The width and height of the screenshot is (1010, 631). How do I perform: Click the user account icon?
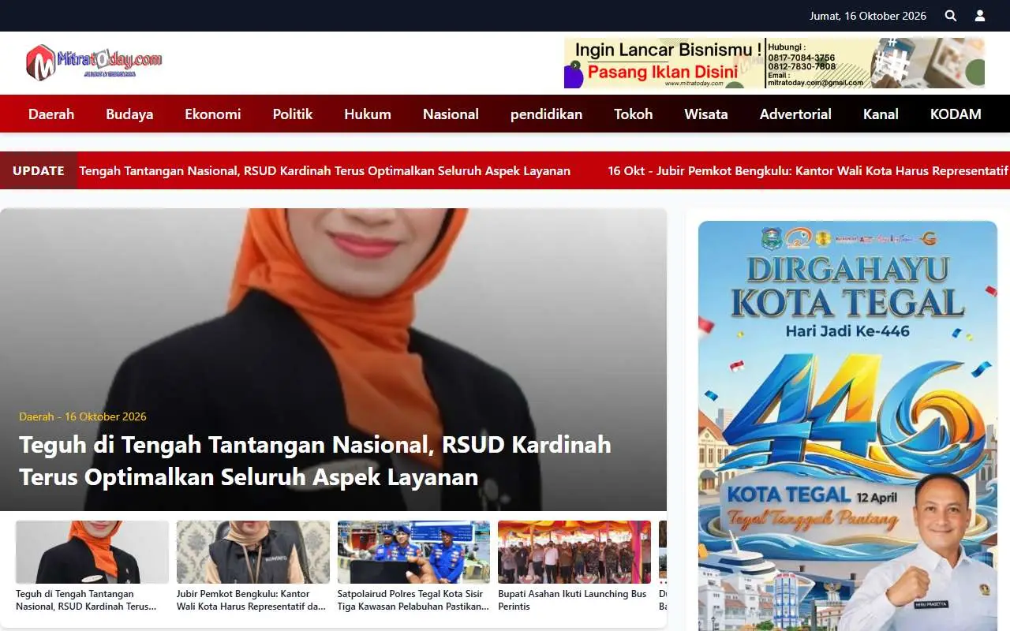(x=980, y=16)
